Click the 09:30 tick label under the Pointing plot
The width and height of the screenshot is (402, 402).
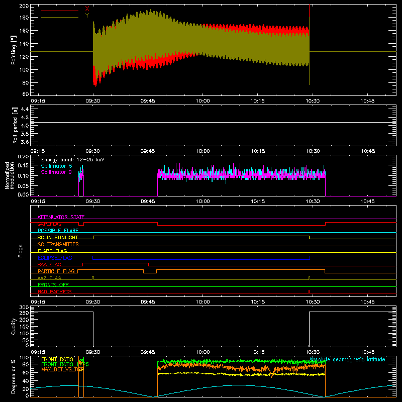[93, 101]
